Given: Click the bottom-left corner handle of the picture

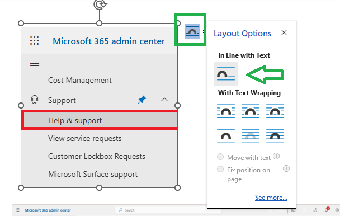Looking at the screenshot, I should pos(21,188).
